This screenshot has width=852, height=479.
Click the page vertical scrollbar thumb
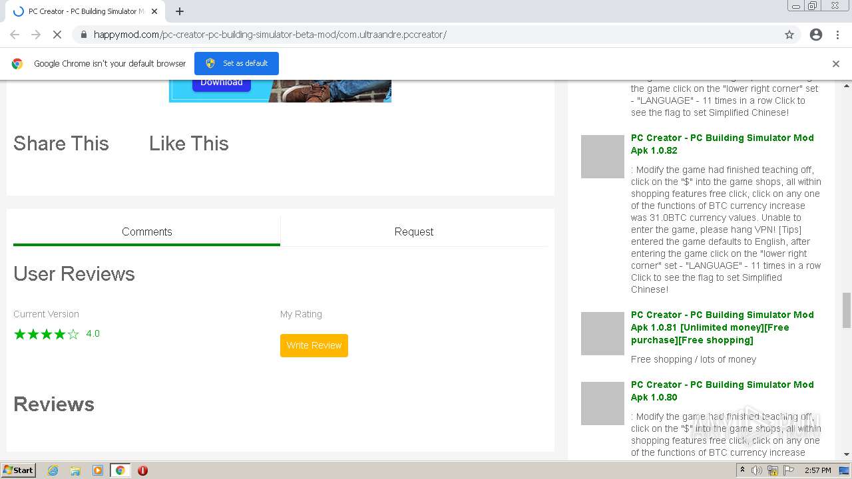pos(847,310)
